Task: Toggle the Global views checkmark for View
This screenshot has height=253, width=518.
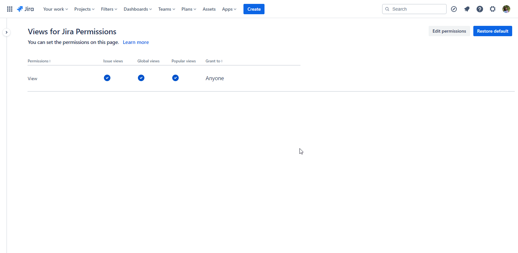Action: coord(141,78)
